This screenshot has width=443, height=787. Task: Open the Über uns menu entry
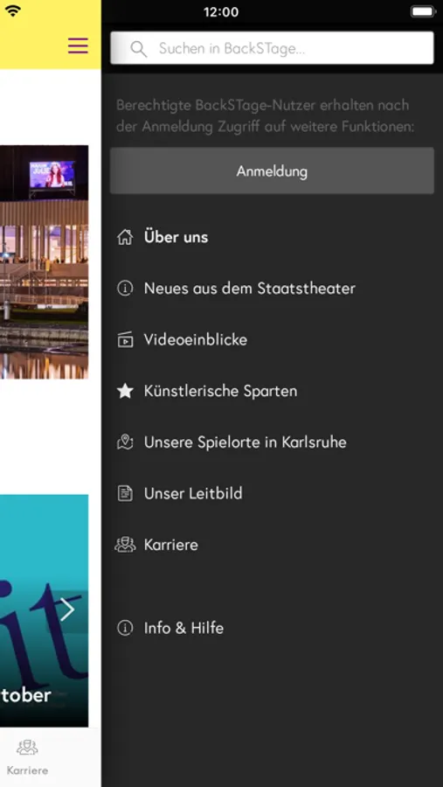177,237
